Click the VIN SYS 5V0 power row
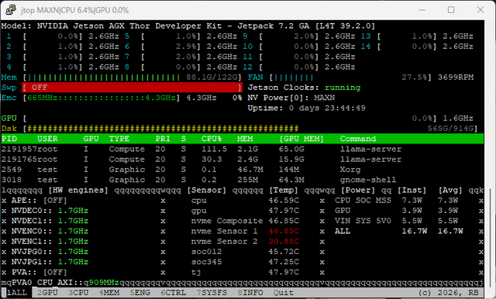This screenshot has height=299, width=496. [396, 221]
